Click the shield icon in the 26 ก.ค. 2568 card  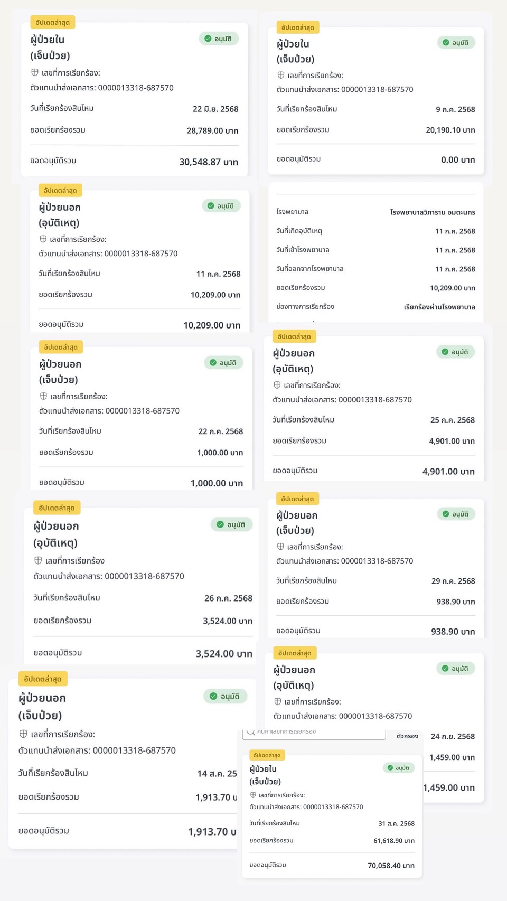(x=38, y=560)
